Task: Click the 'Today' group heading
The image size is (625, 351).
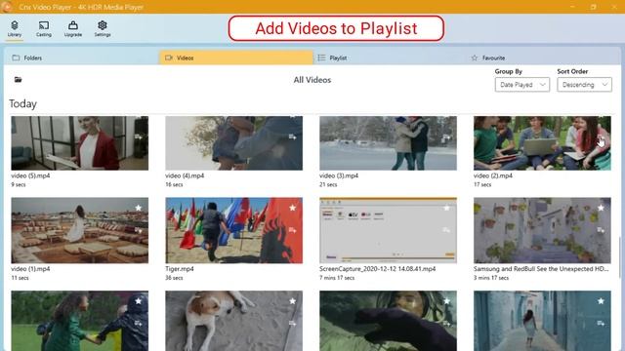Action: pos(23,104)
